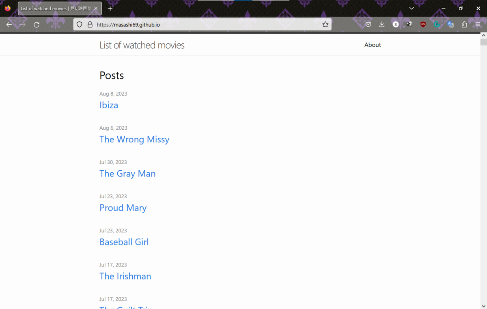This screenshot has width=487, height=309.
Task: Click the Pocket save icon in toolbar
Action: point(368,24)
